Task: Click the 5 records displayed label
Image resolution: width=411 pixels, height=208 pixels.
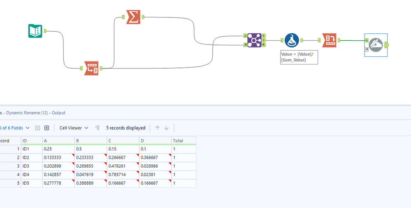Action: tap(126, 128)
